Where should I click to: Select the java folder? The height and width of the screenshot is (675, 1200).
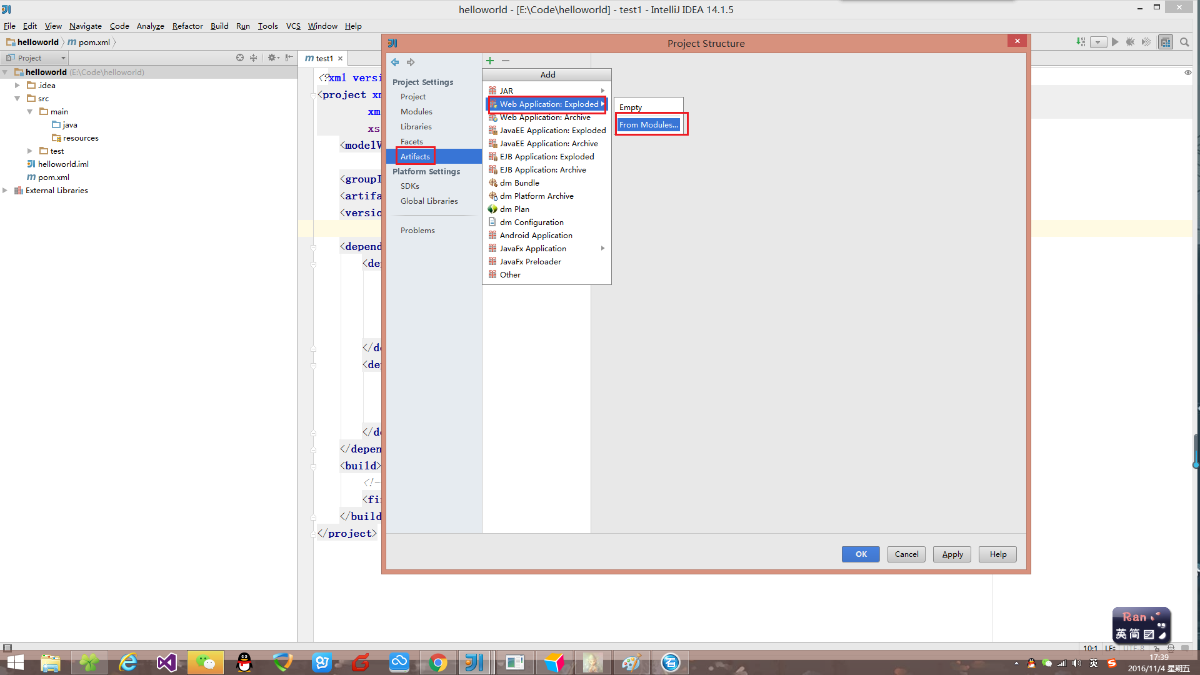pos(64,125)
